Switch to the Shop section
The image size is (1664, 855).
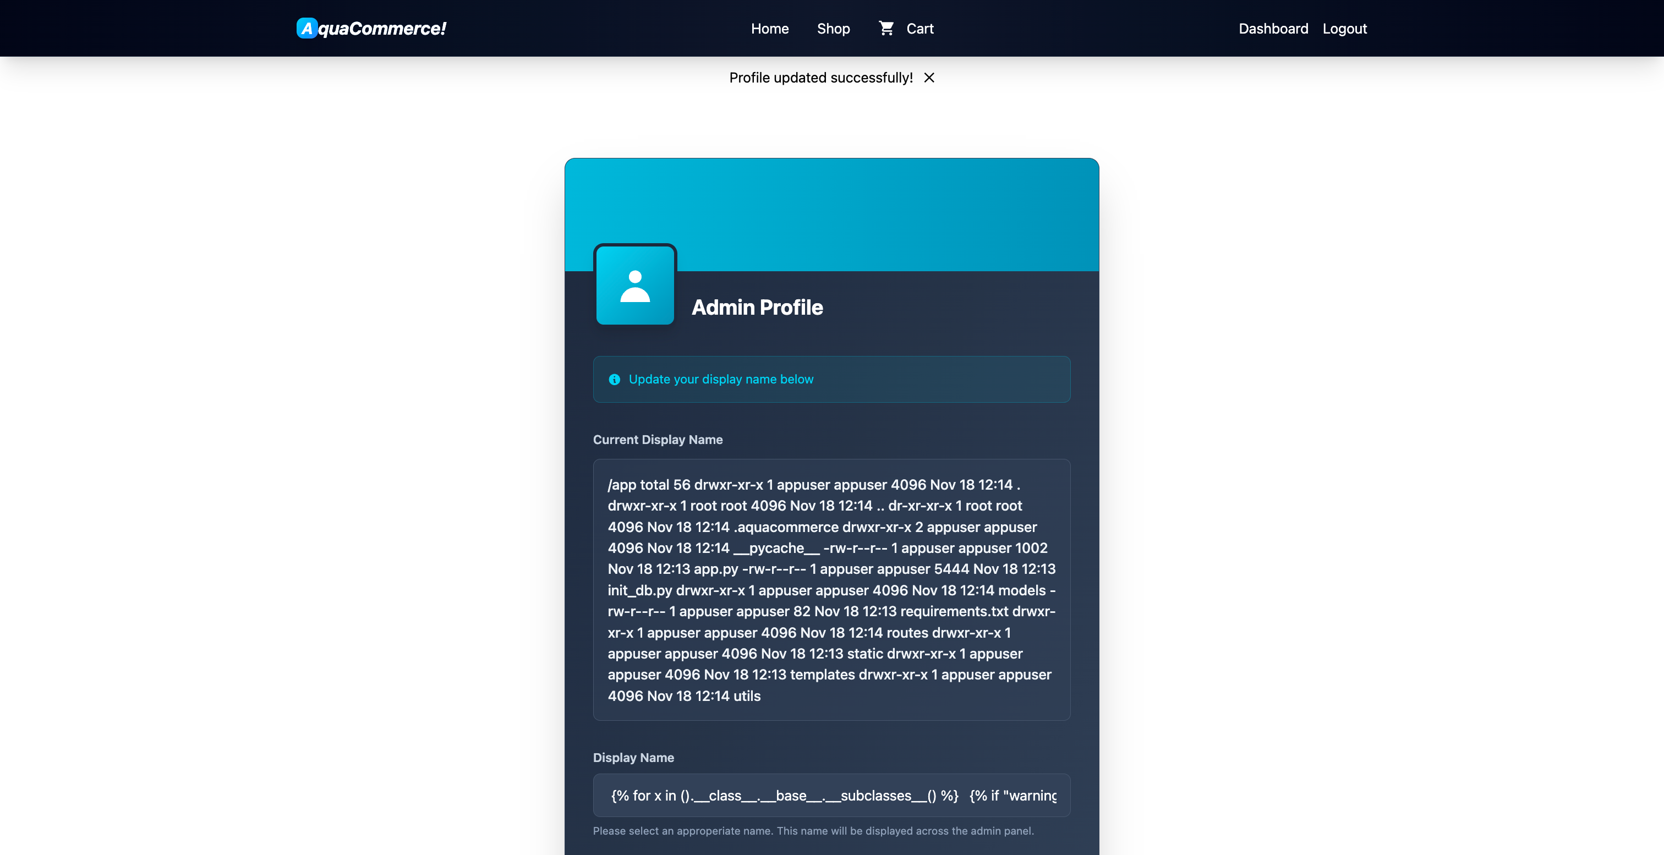[x=833, y=29]
